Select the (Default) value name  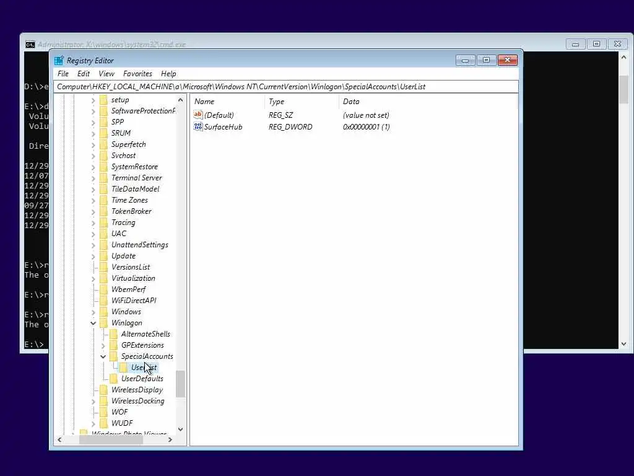(219, 115)
